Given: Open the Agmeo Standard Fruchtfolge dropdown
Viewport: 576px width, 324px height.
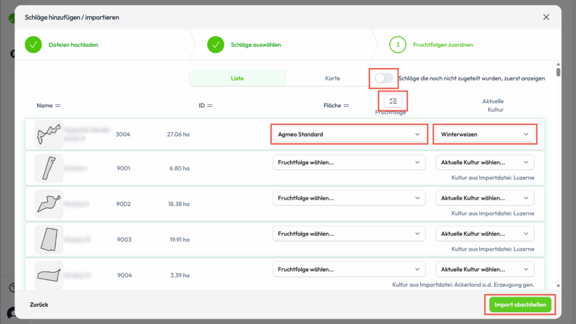Looking at the screenshot, I should click(x=349, y=134).
